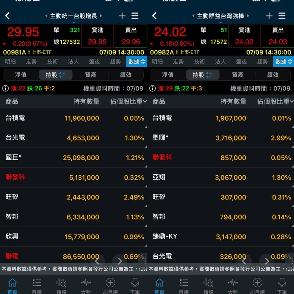Sort 00982A holdings by 商品 header

tap(159, 101)
